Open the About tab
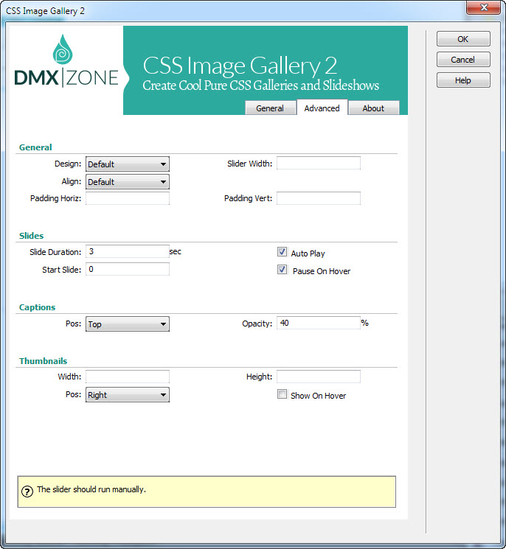This screenshot has height=549, width=506. point(373,108)
